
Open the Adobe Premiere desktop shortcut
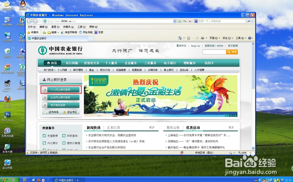click(x=7, y=86)
